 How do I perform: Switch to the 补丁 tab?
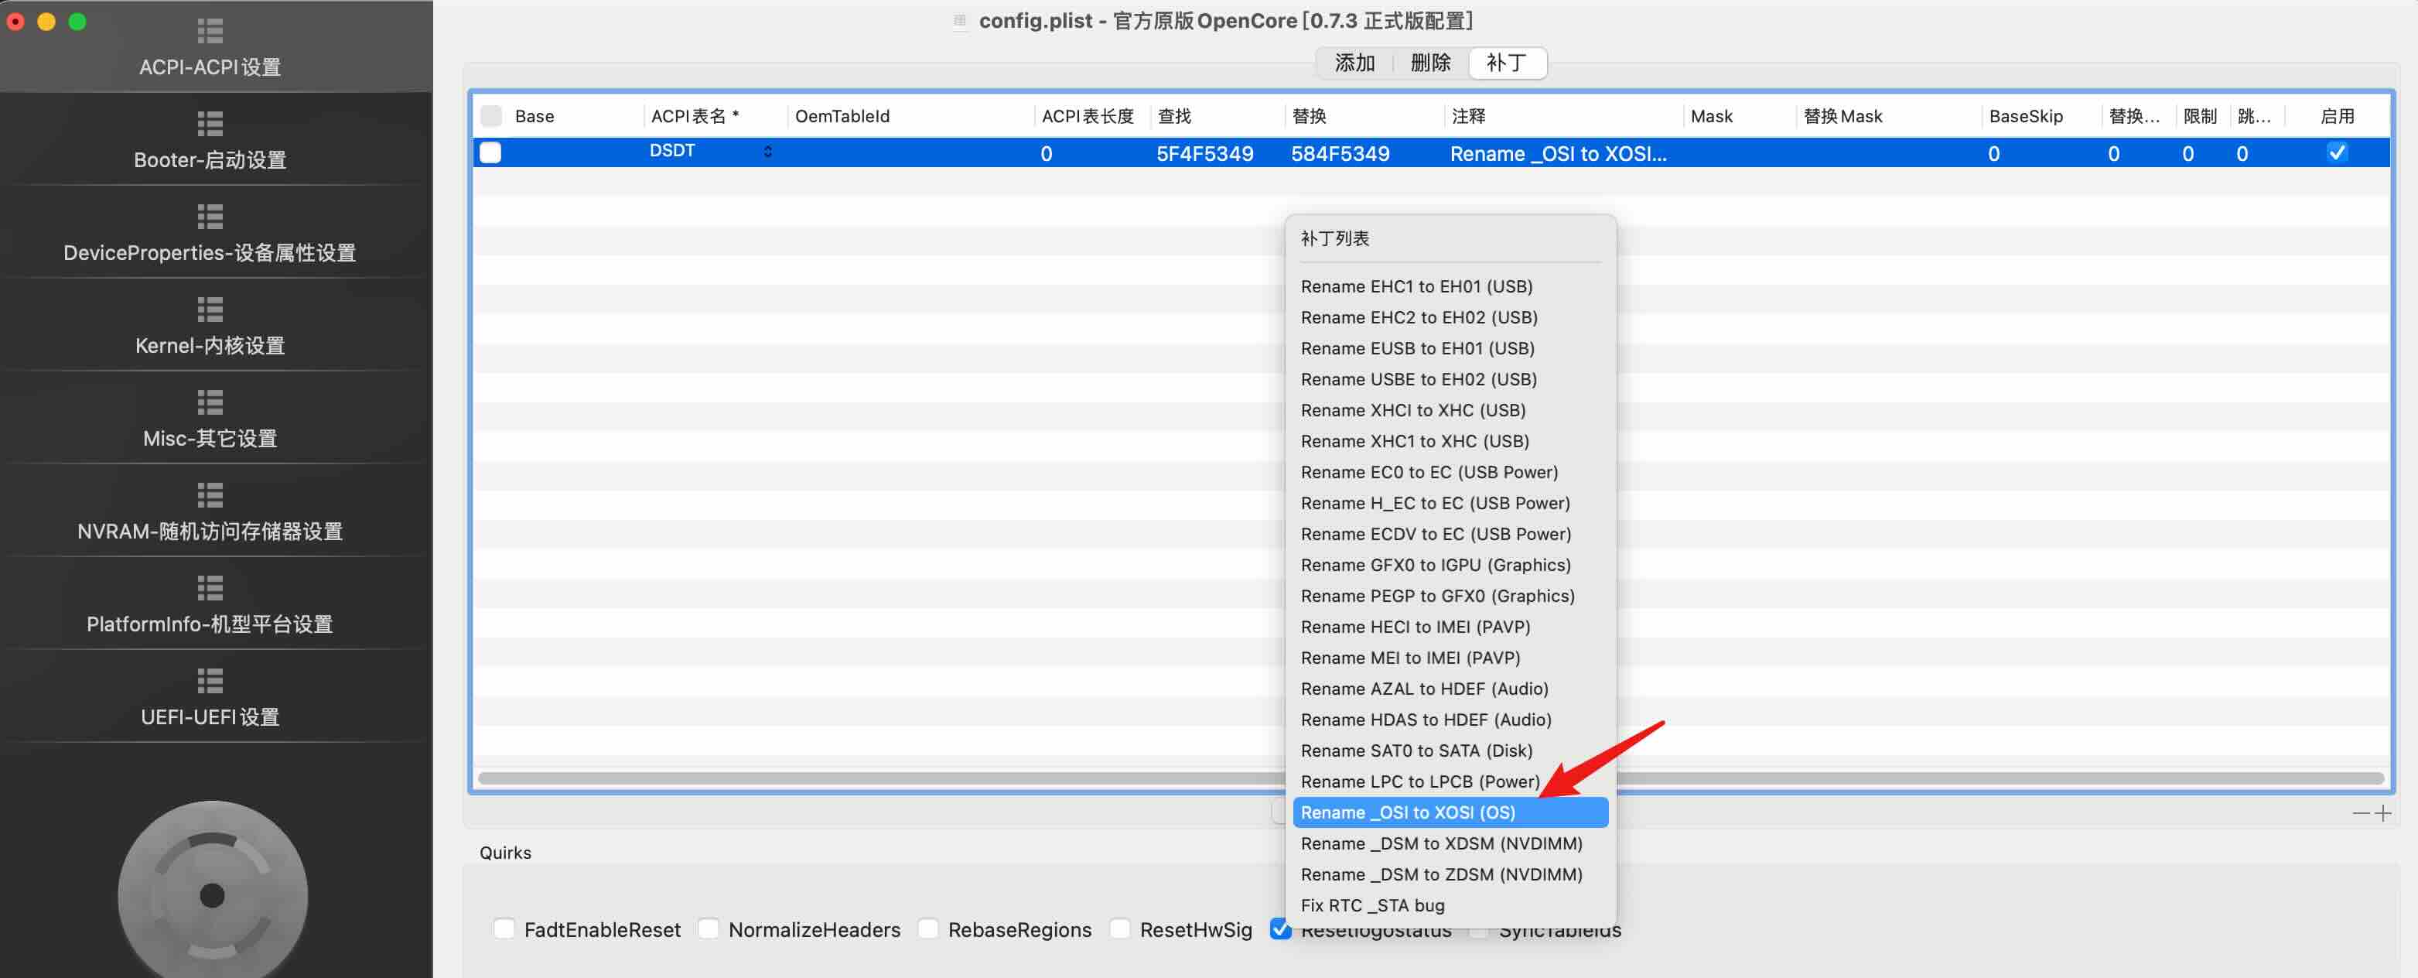pyautogui.click(x=1507, y=63)
